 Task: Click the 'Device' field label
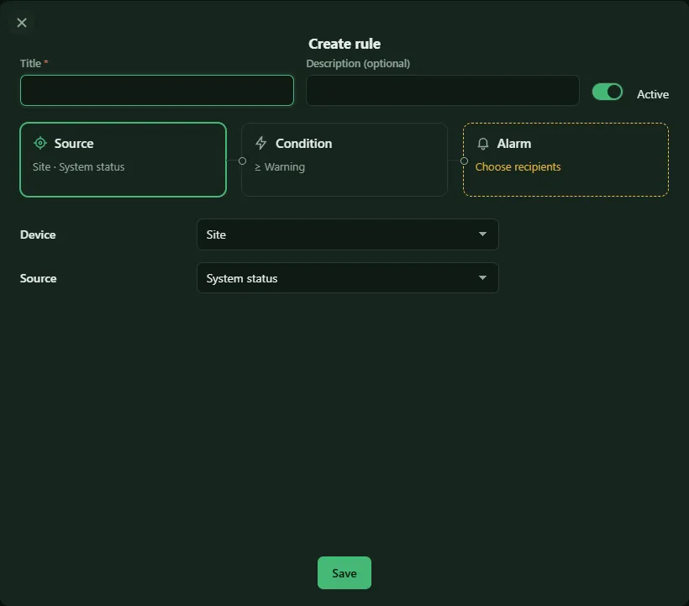38,234
